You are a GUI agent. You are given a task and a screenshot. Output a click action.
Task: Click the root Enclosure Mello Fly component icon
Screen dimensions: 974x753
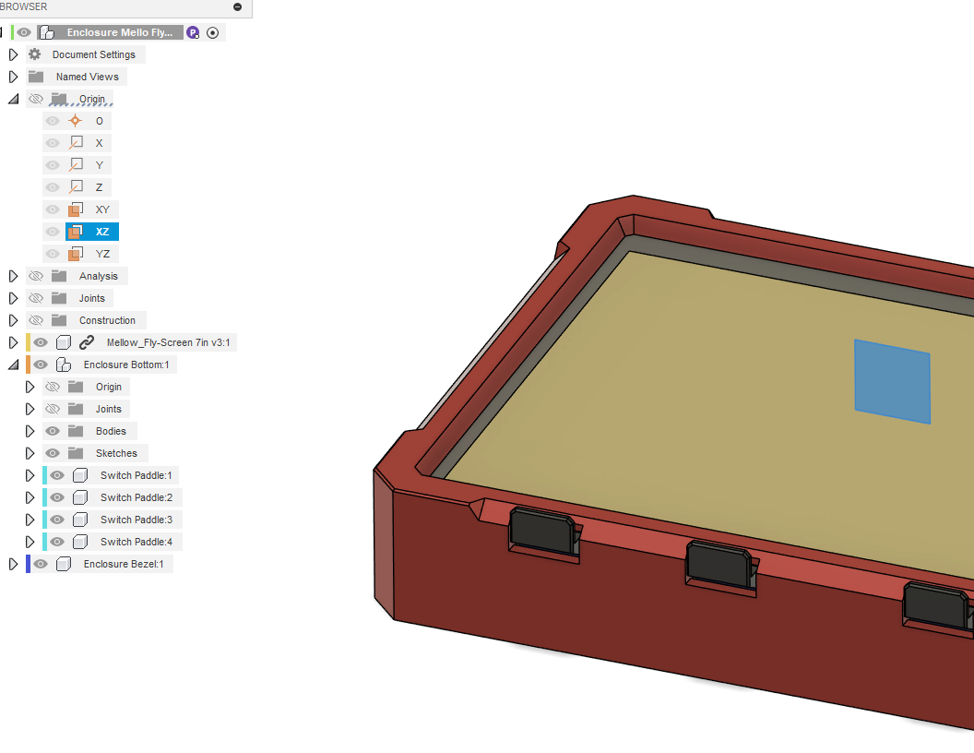pos(47,33)
